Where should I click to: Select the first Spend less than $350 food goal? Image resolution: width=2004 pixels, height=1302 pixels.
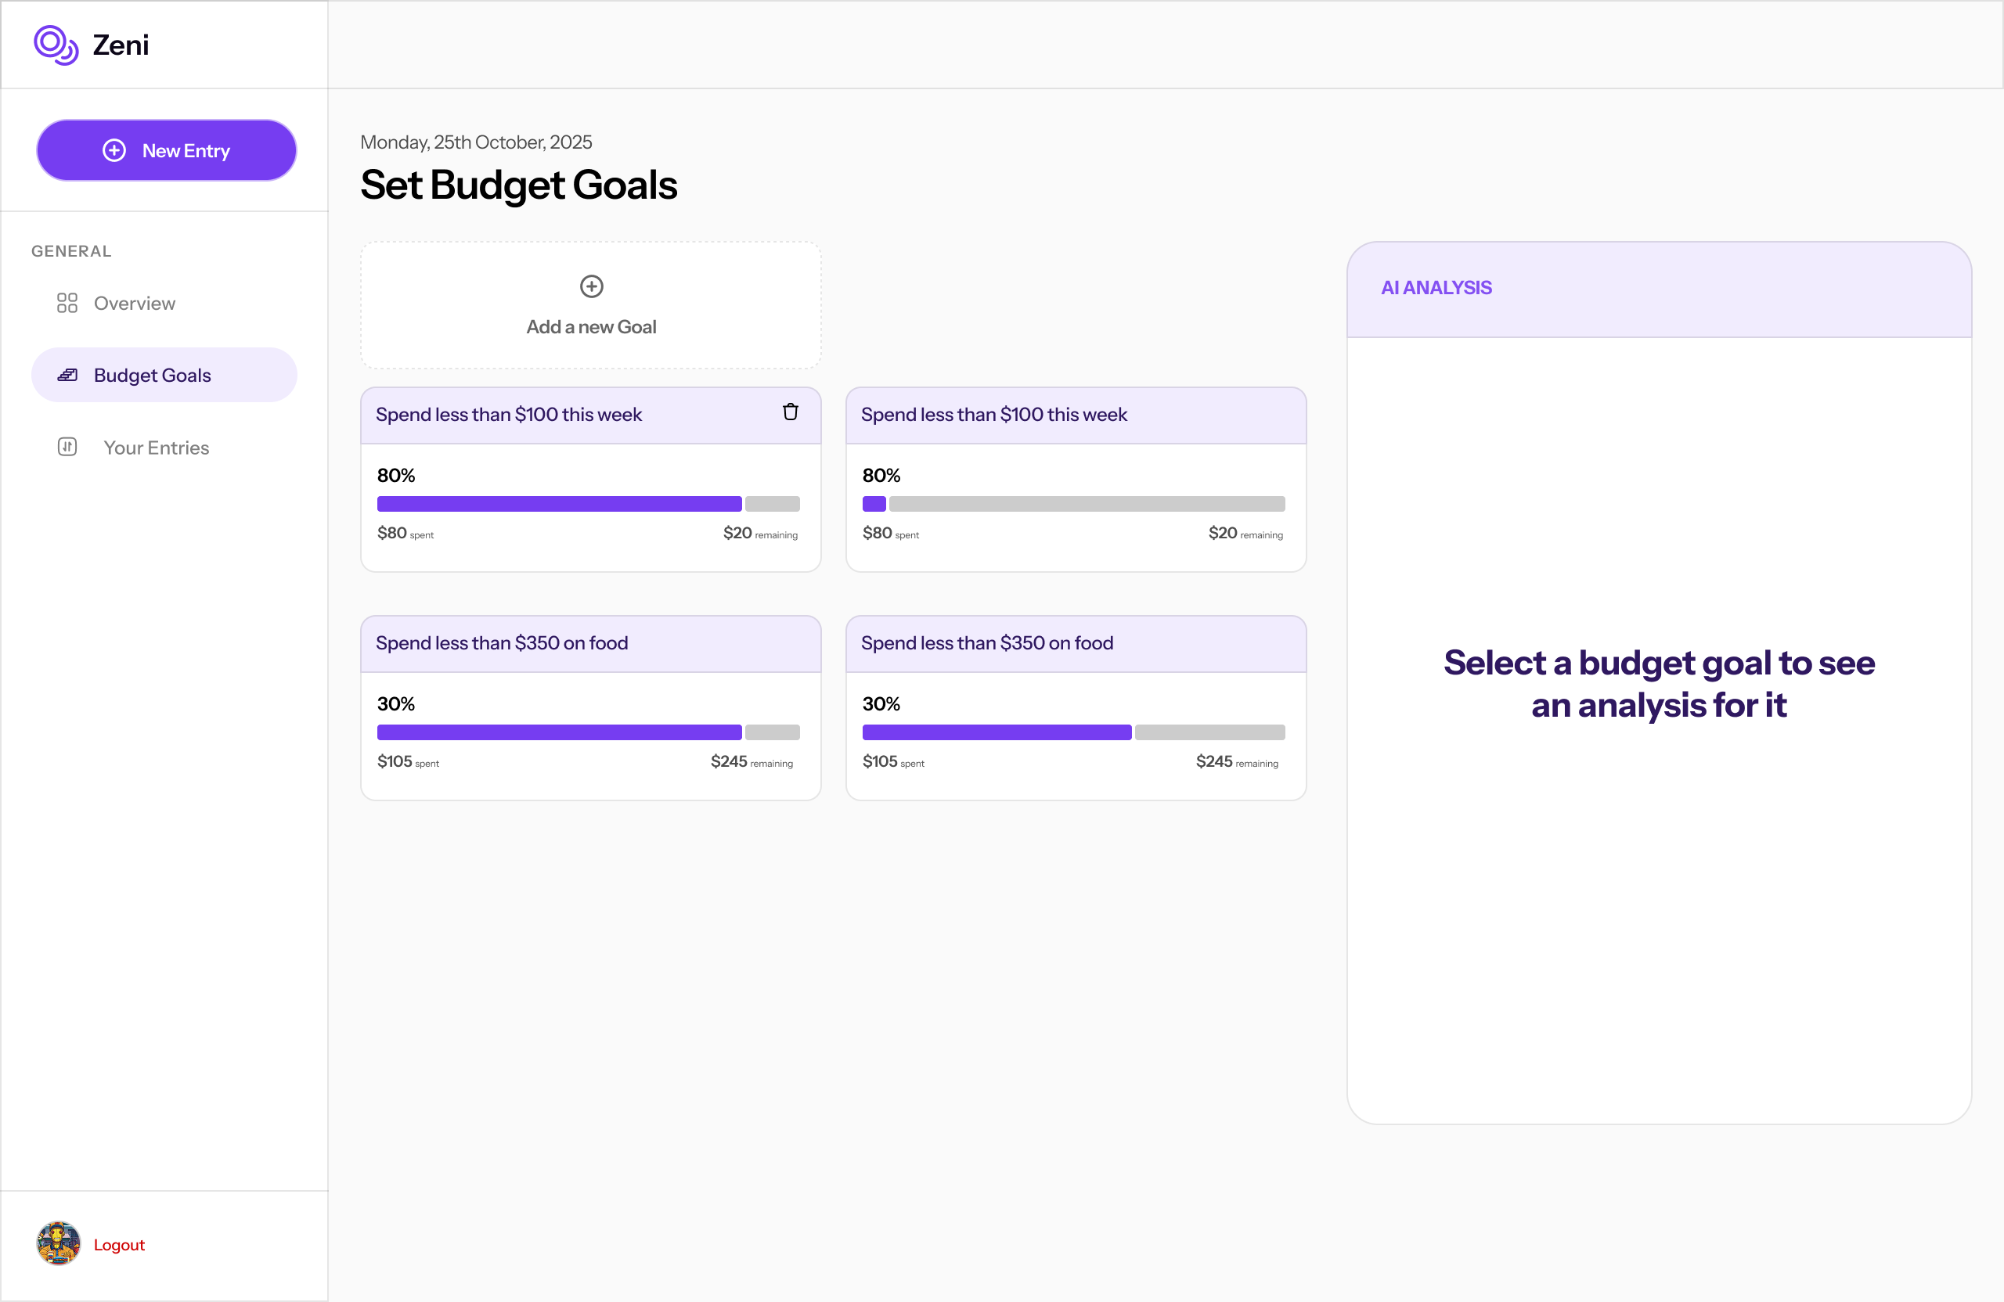[502, 643]
